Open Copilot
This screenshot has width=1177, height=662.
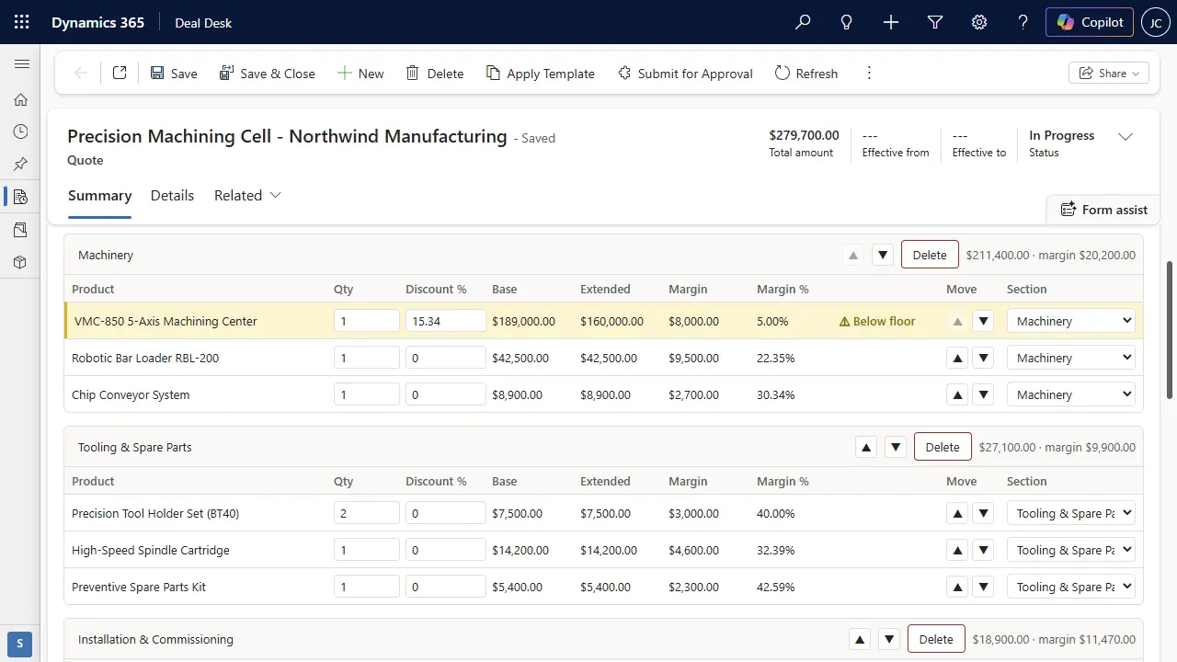point(1090,22)
